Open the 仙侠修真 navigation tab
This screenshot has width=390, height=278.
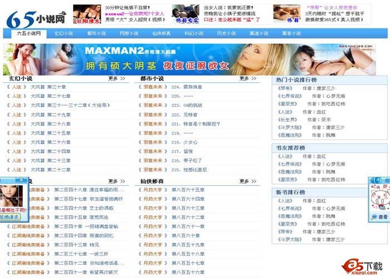[162, 33]
